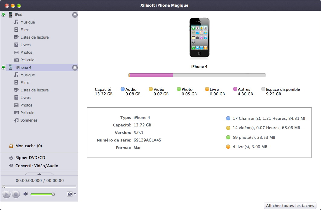
Task: Open Mon cache (0)
Action: pyautogui.click(x=25, y=146)
